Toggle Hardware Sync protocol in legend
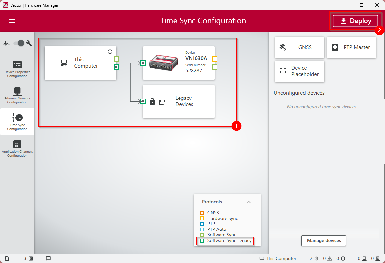Screen dimensions: 385x263 [202, 218]
